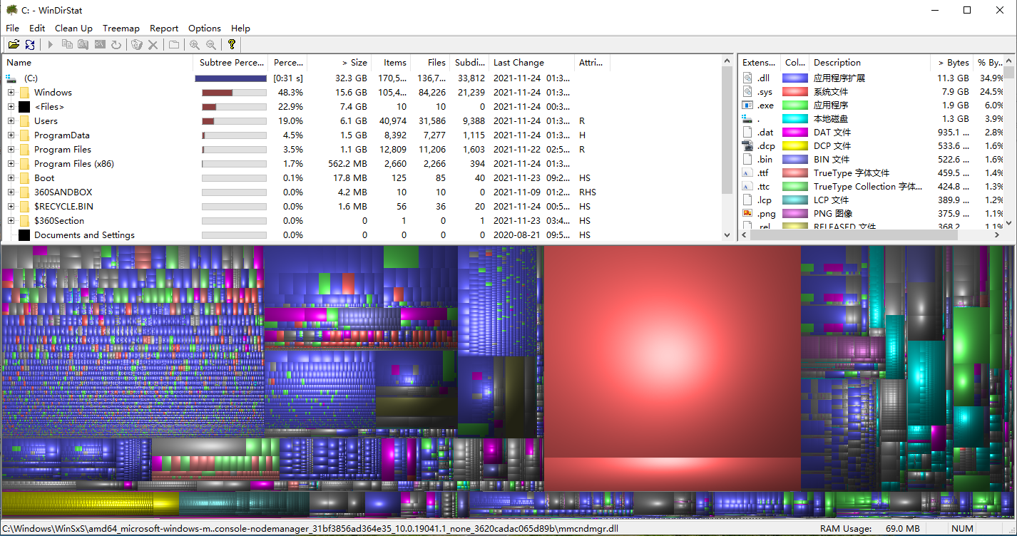This screenshot has width=1017, height=536.
Task: Click the Users folder icon
Action: (25, 120)
